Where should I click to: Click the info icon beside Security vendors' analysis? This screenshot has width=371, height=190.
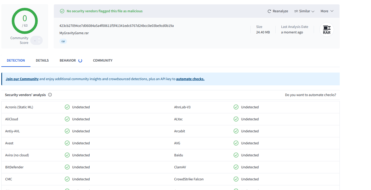[x=50, y=95]
